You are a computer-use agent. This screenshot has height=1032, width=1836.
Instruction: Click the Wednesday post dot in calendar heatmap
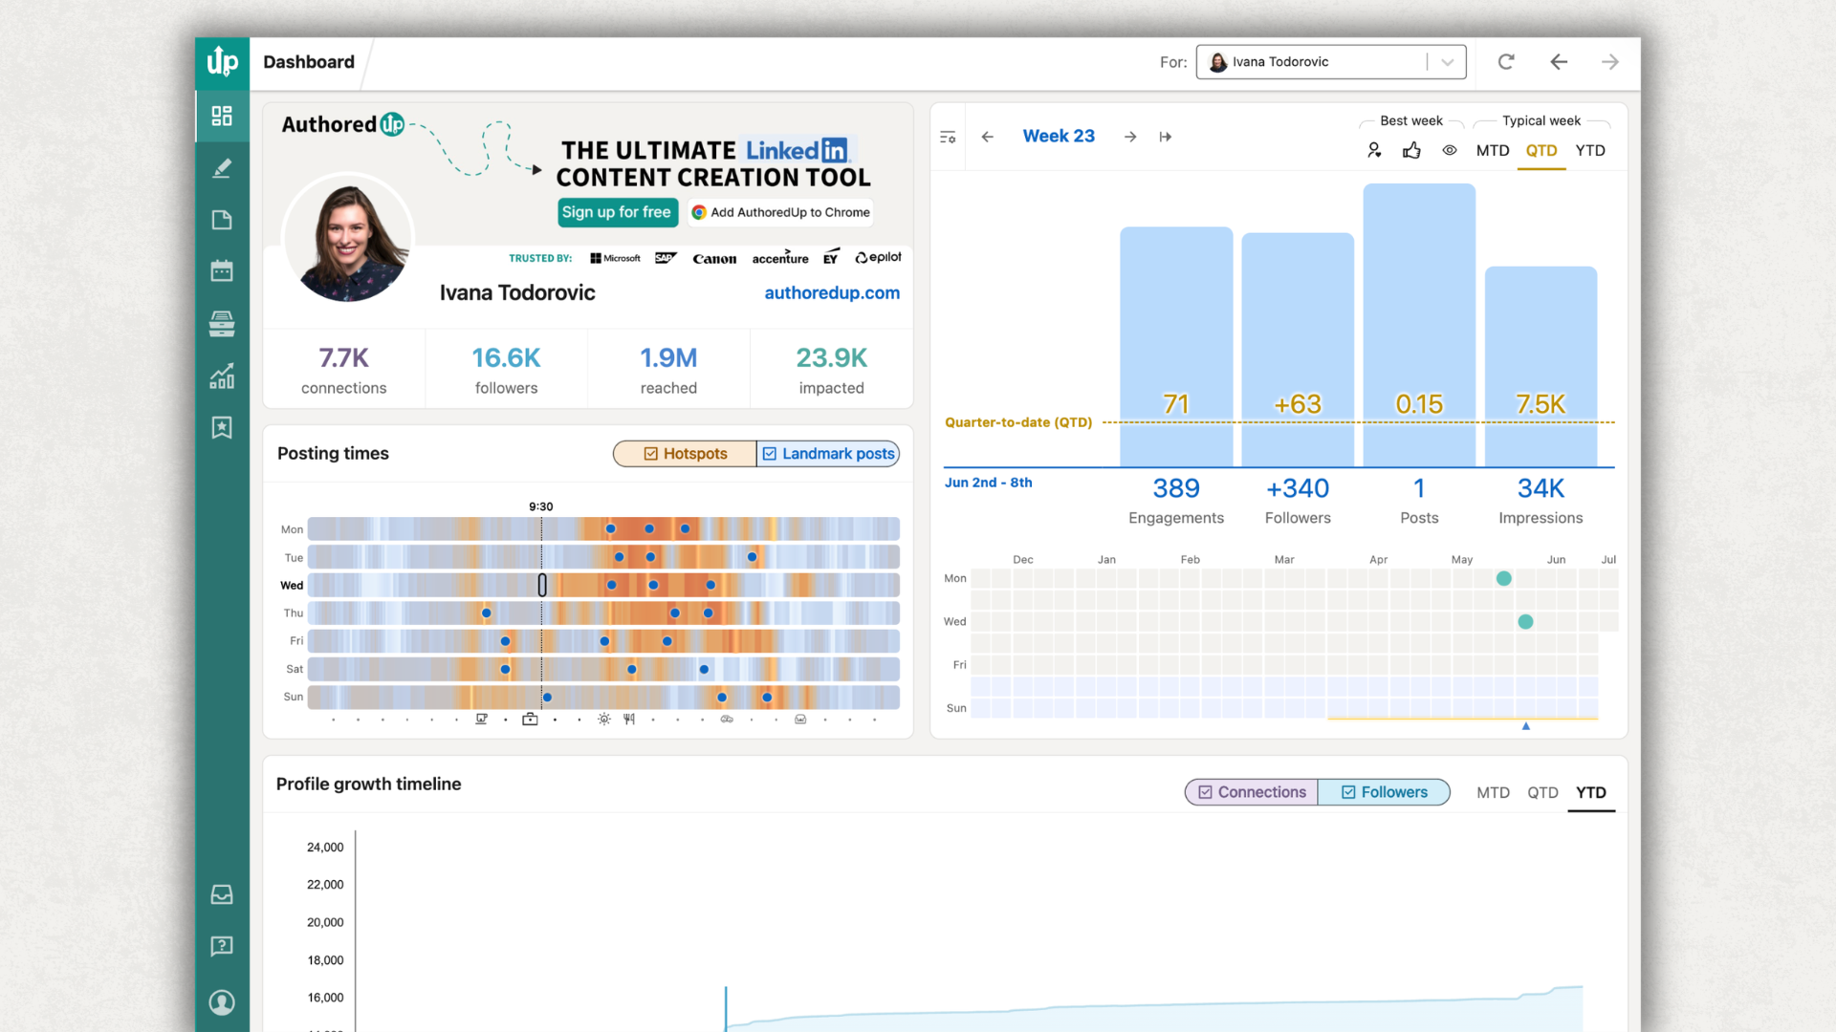pos(1526,621)
